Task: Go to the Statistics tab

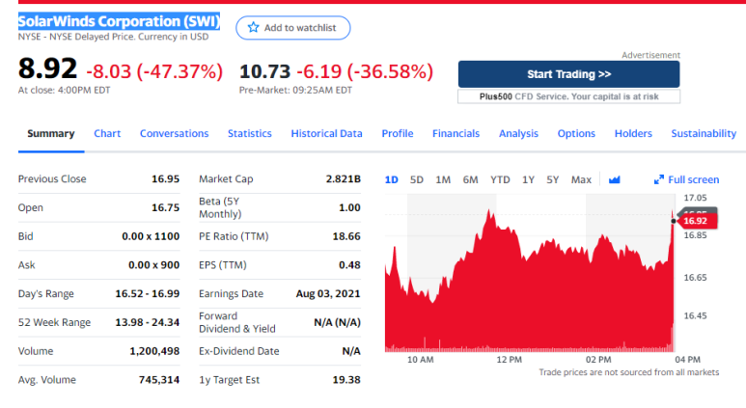Action: 250,134
